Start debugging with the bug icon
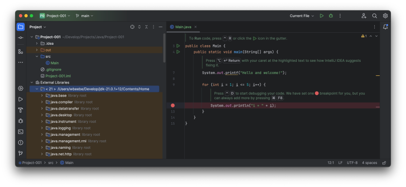This screenshot has height=187, width=406. 331,16
